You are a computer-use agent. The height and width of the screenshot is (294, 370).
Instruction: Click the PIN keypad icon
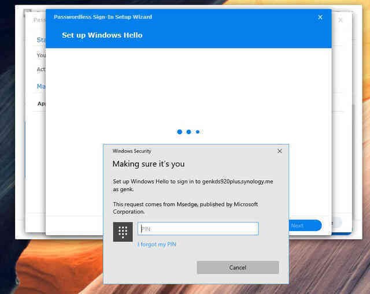click(123, 232)
